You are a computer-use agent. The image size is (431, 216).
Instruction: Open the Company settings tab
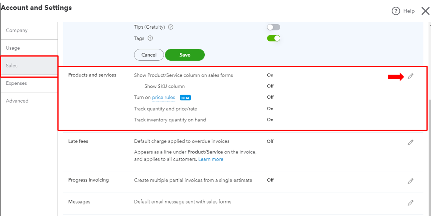[x=17, y=31]
